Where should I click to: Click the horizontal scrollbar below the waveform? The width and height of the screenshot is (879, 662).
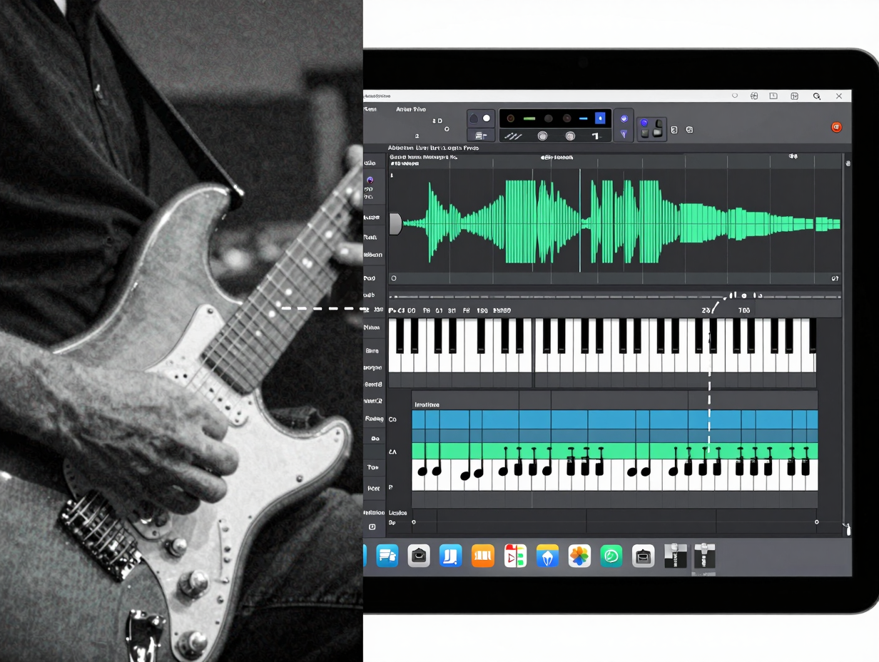pyautogui.click(x=614, y=296)
